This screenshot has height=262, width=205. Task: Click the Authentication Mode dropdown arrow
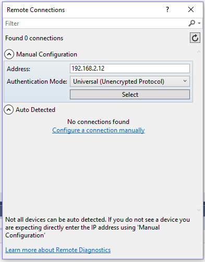point(185,81)
